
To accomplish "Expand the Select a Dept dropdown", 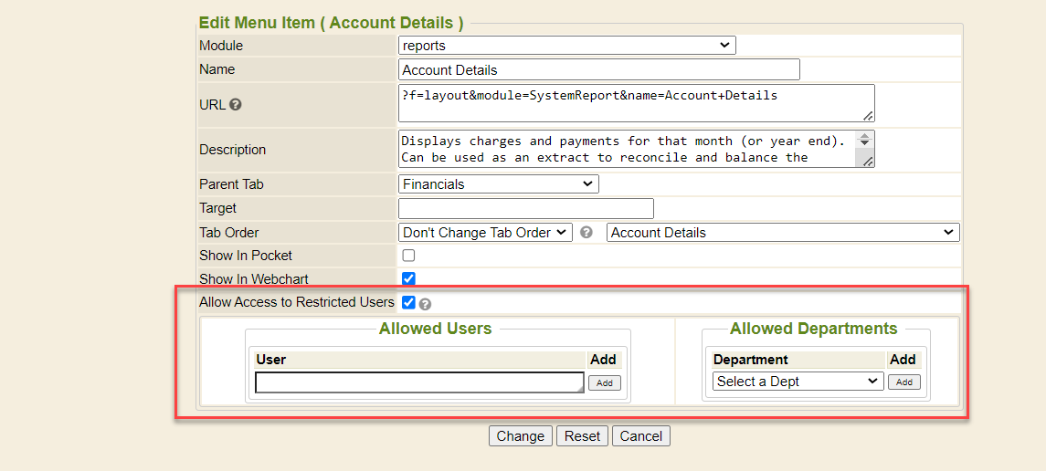I will [798, 382].
